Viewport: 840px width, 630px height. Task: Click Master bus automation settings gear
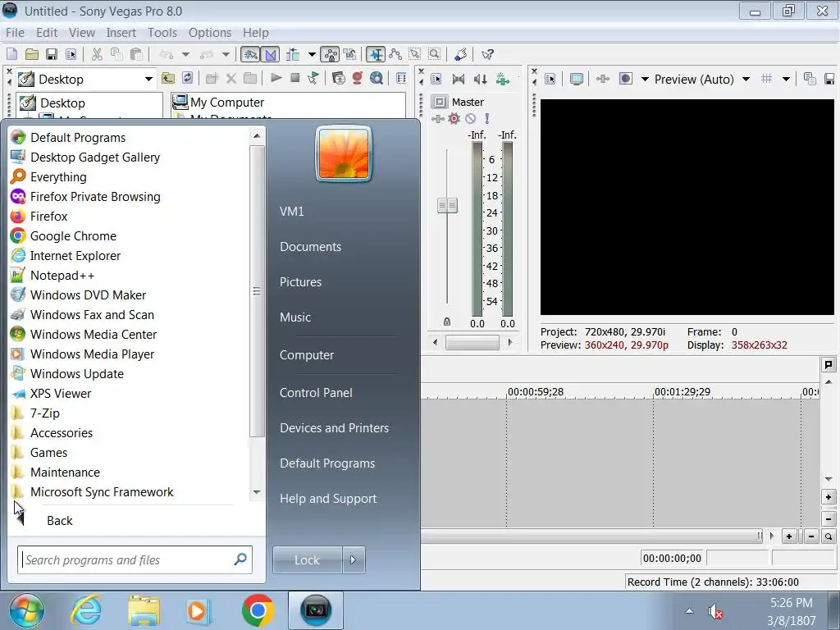point(454,118)
